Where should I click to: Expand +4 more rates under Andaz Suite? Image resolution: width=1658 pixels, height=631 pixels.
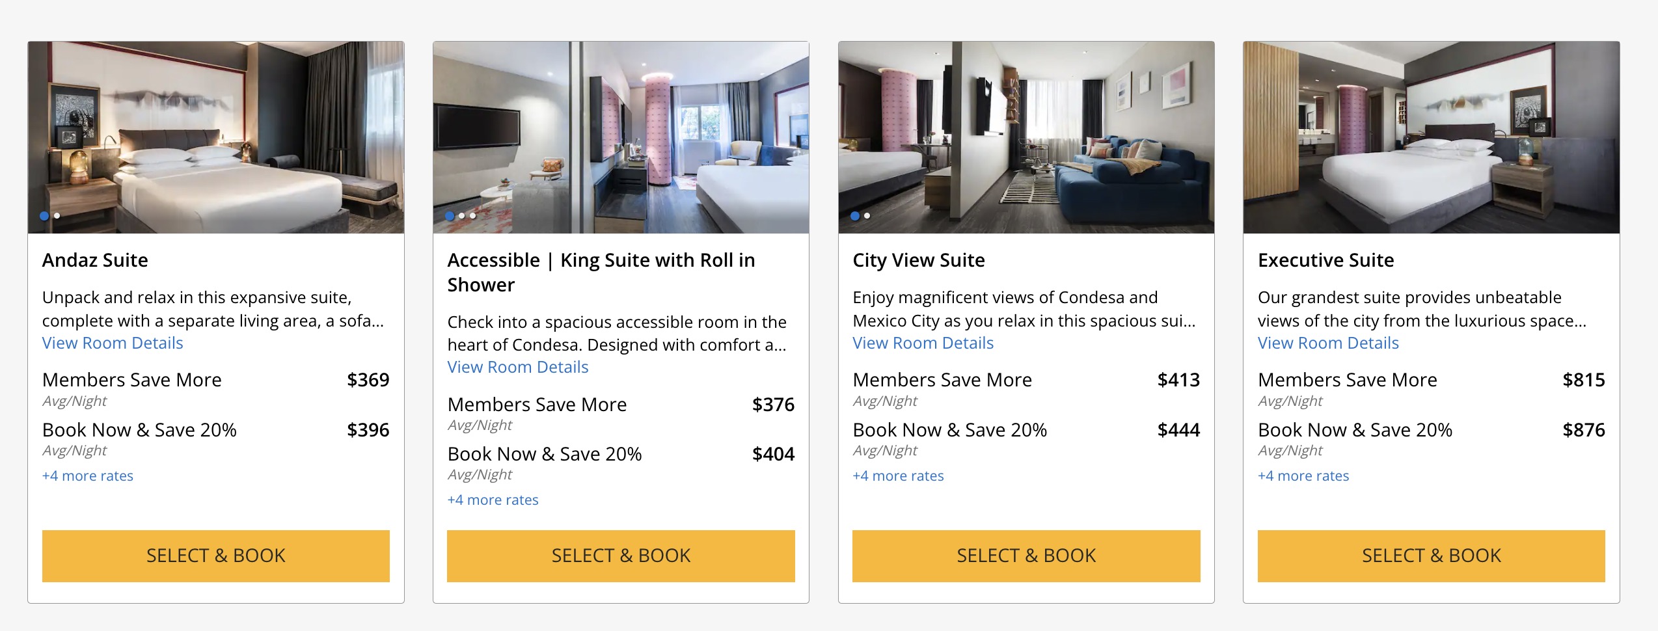[88, 476]
